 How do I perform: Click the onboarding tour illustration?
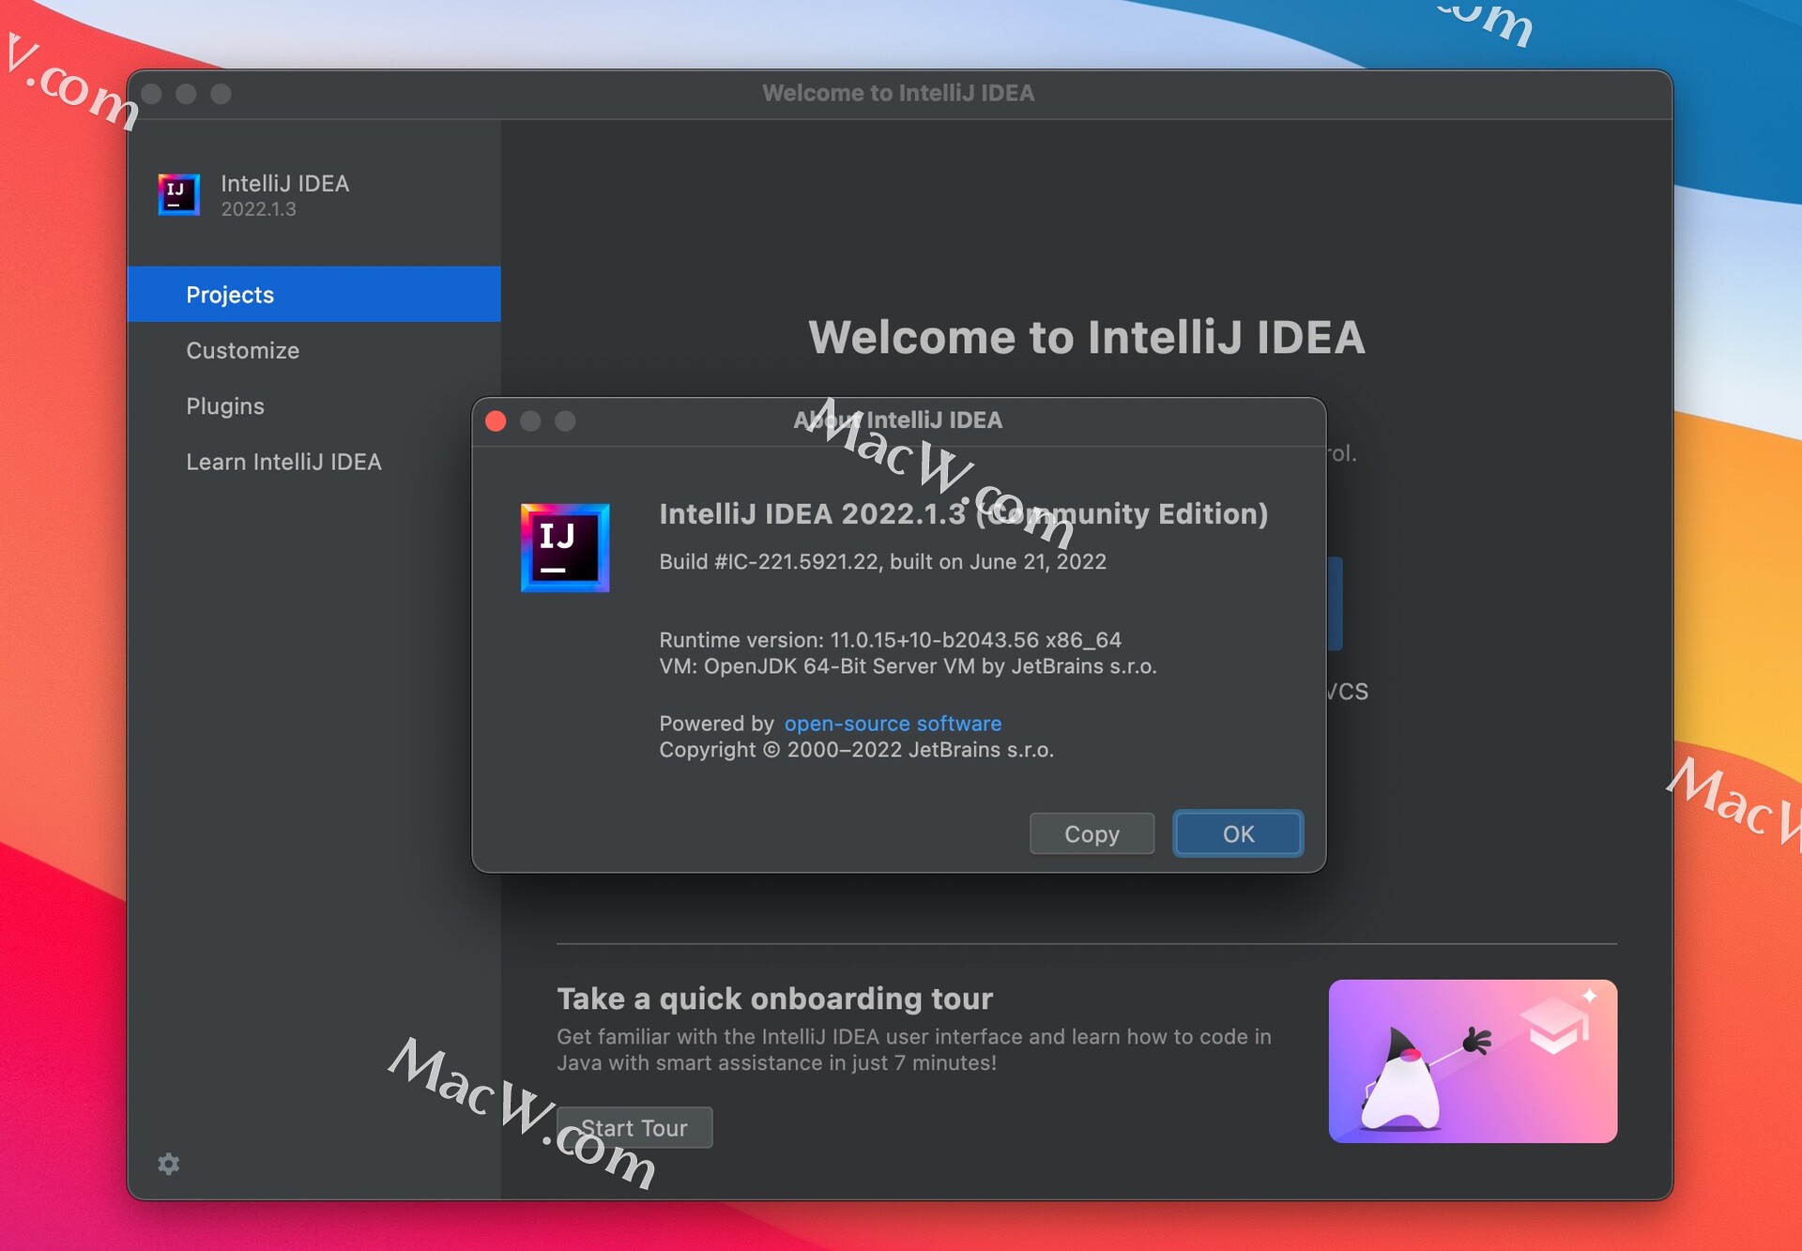pyautogui.click(x=1473, y=1060)
